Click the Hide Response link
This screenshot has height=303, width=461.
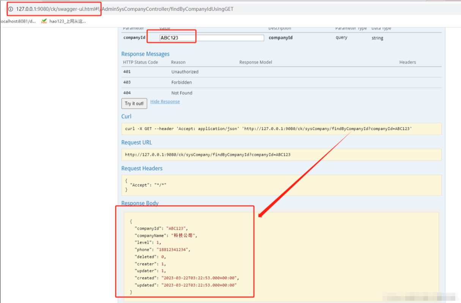point(165,102)
